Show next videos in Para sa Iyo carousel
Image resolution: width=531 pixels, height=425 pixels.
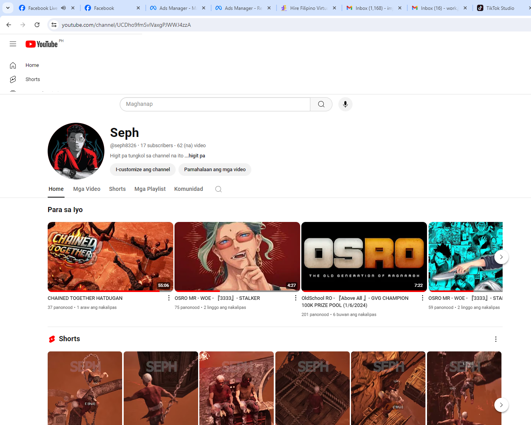[x=501, y=257]
